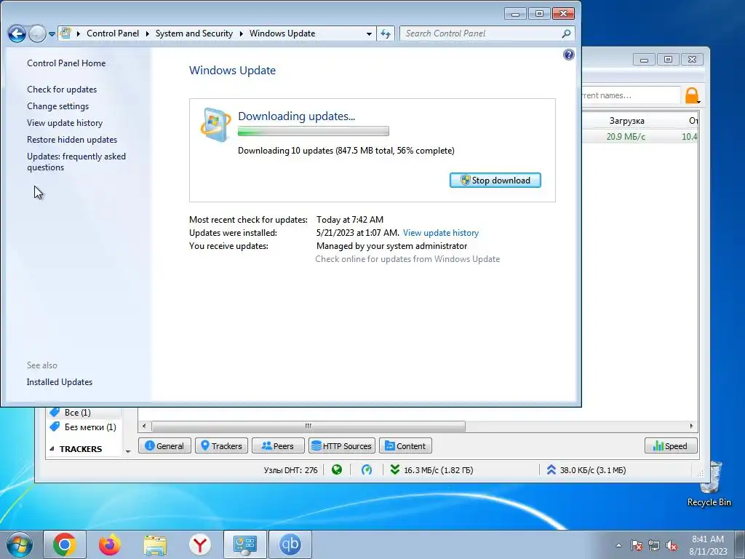Click the lock icon in qBittorrent
Screen dimensions: 745x559
[692, 95]
